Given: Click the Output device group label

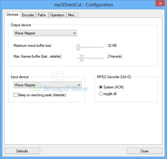Looking at the screenshot, I should tap(21, 25).
